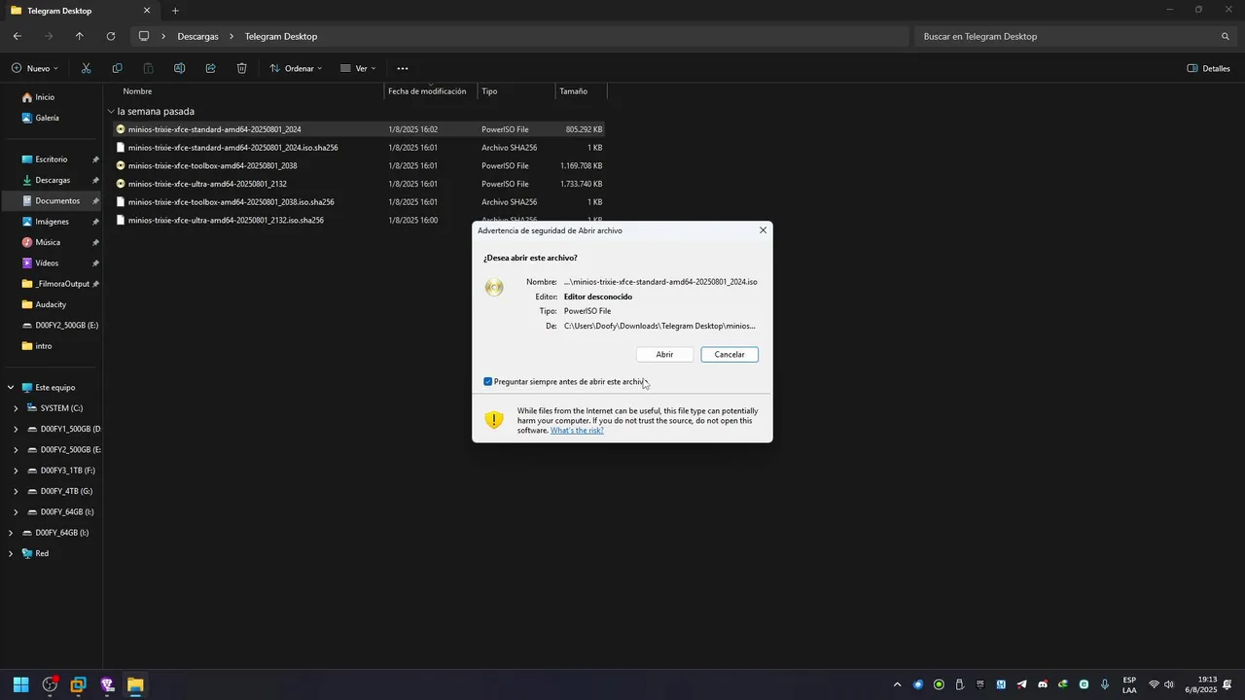Image resolution: width=1245 pixels, height=700 pixels.
Task: Select minios-trixie-xfce-ultra ISO disc icon
Action: tap(121, 184)
